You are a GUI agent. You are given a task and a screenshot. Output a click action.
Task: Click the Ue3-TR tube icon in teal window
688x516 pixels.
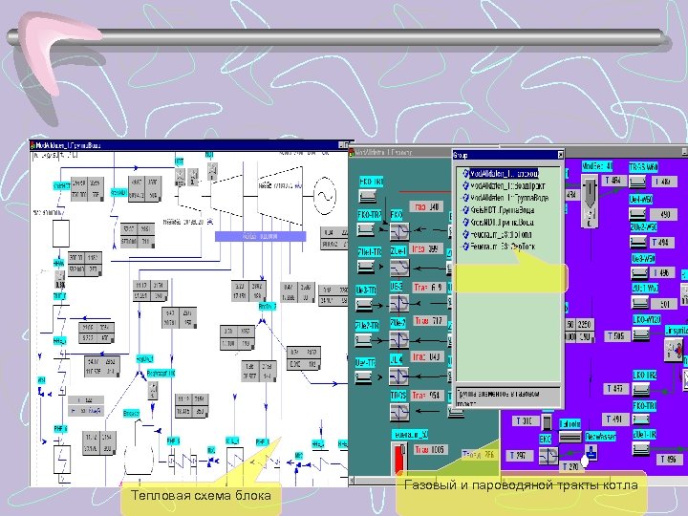364,304
